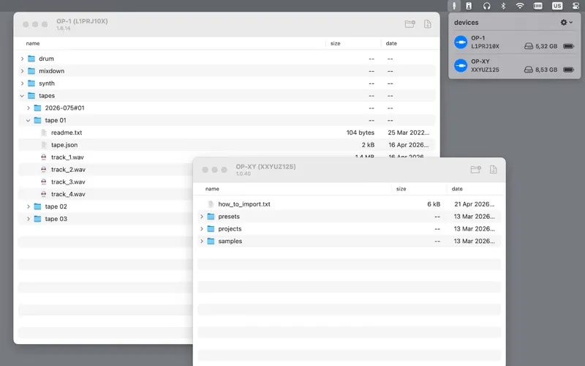Viewport: 585px width, 366px height.
Task: Select synth folder icon
Action: (x=31, y=83)
